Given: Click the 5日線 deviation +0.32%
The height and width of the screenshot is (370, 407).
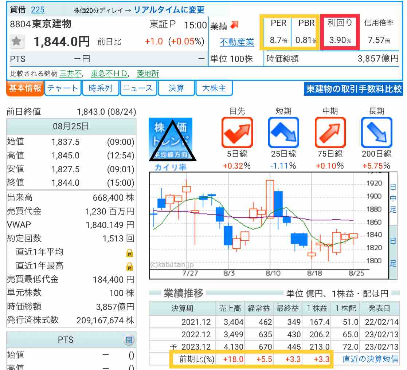Looking at the screenshot, I should click(x=237, y=166).
